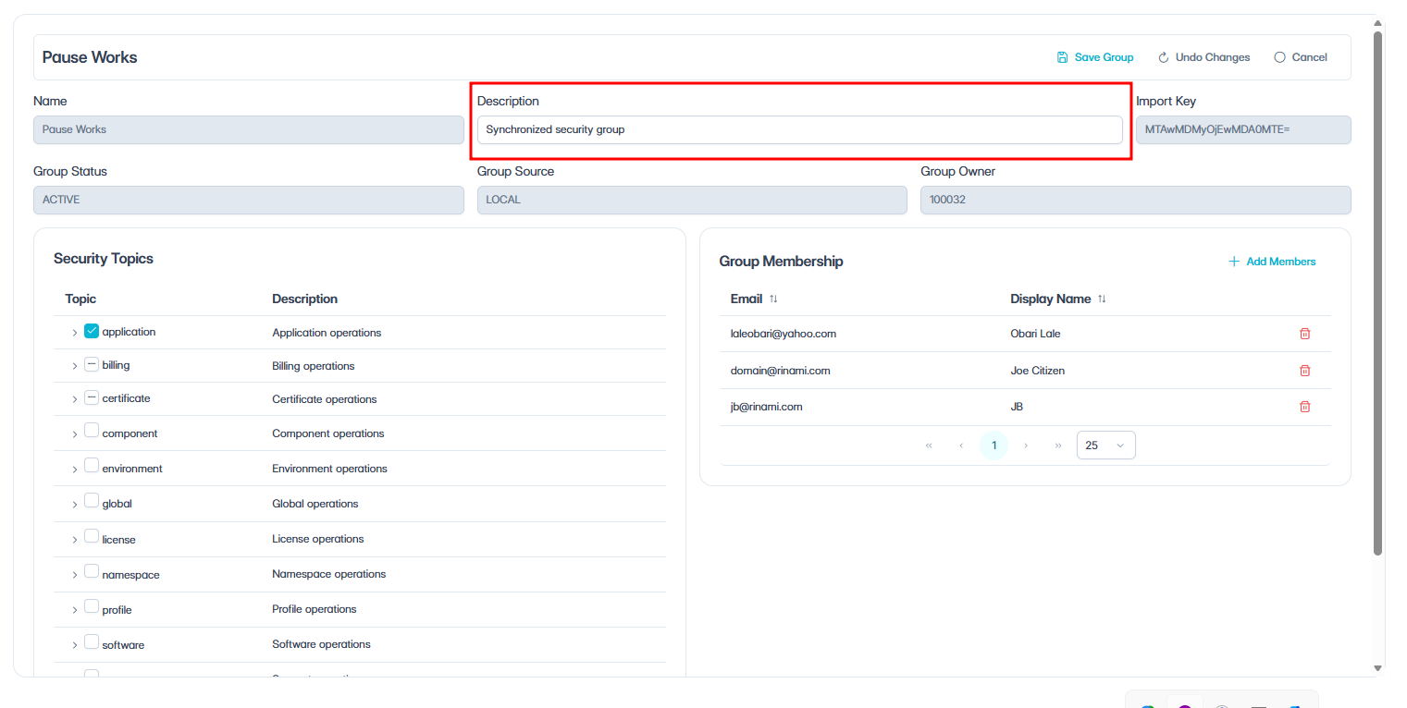
Task: Sort members by Email column icon
Action: [773, 299]
